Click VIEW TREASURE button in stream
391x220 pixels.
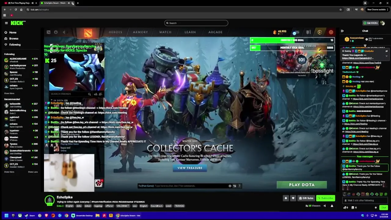(190, 168)
